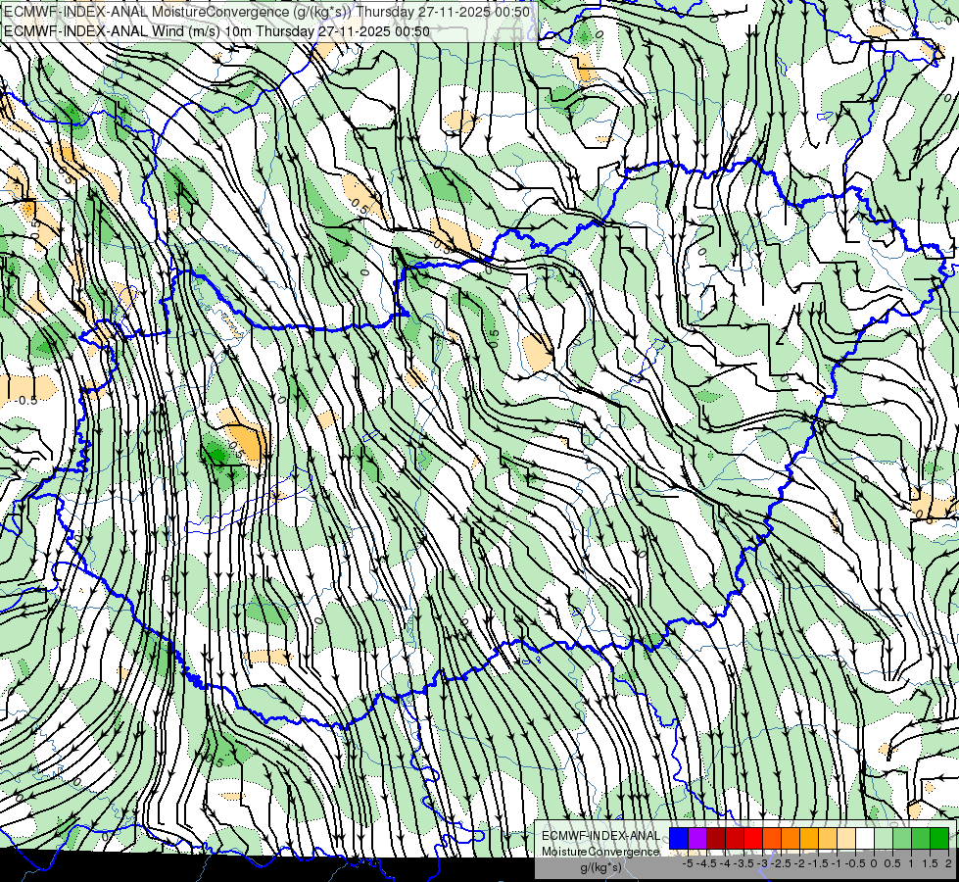The width and height of the screenshot is (959, 882).
Task: Select the swatch between -3 and -2.5
Action: click(x=772, y=838)
